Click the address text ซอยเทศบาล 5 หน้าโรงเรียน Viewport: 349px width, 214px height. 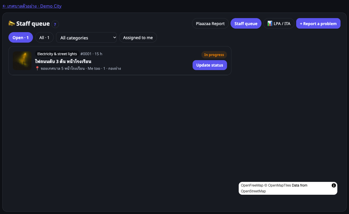point(62,68)
